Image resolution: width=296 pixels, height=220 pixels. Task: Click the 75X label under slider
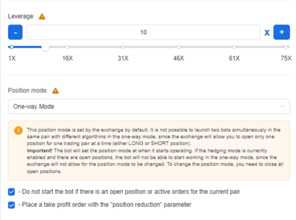tap(286, 58)
